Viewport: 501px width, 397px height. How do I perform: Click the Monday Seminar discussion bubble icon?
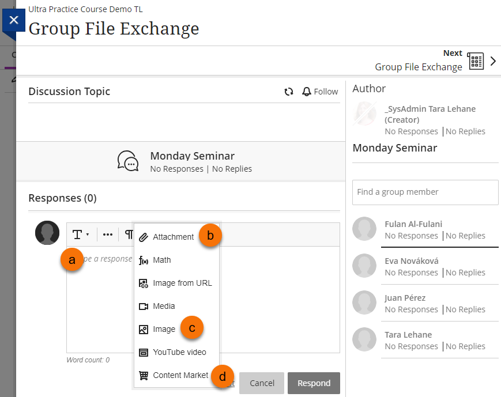pos(128,161)
